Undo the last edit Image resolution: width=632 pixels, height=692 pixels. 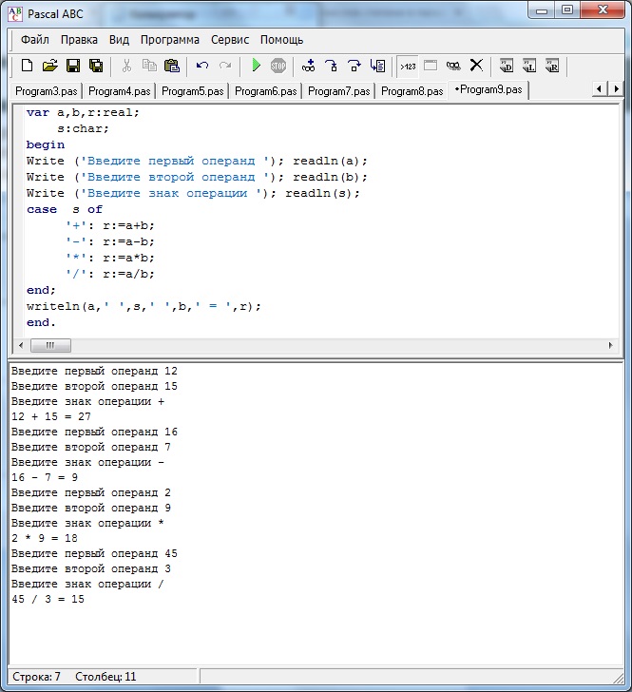point(201,66)
